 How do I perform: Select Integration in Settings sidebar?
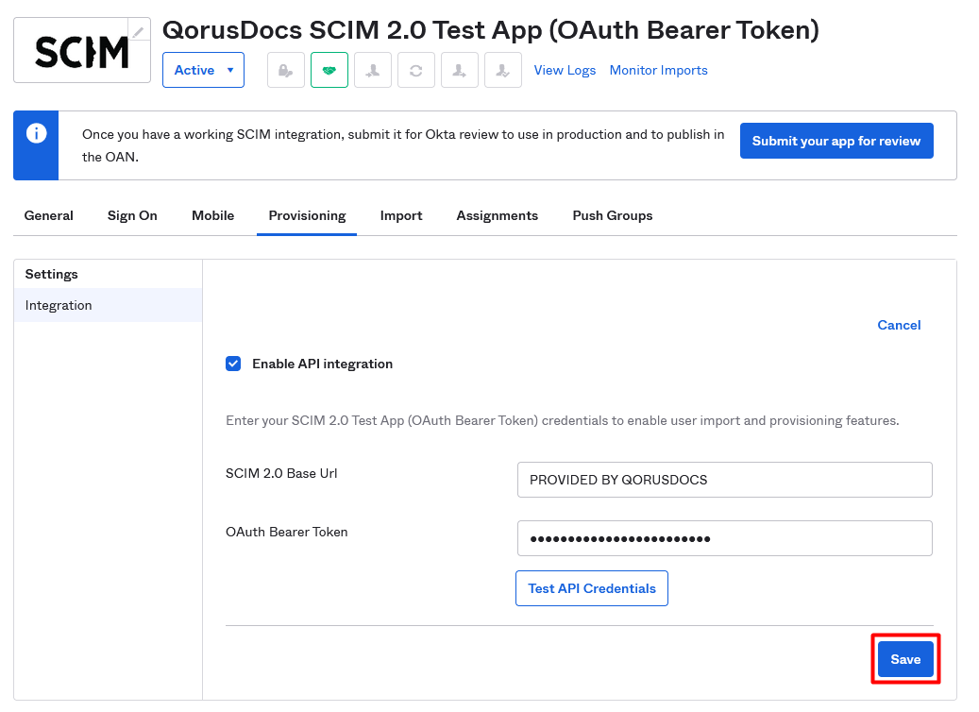click(108, 305)
